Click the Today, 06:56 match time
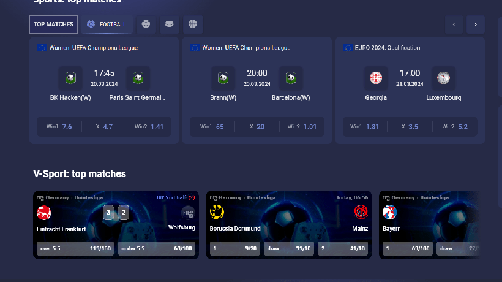 (352, 198)
